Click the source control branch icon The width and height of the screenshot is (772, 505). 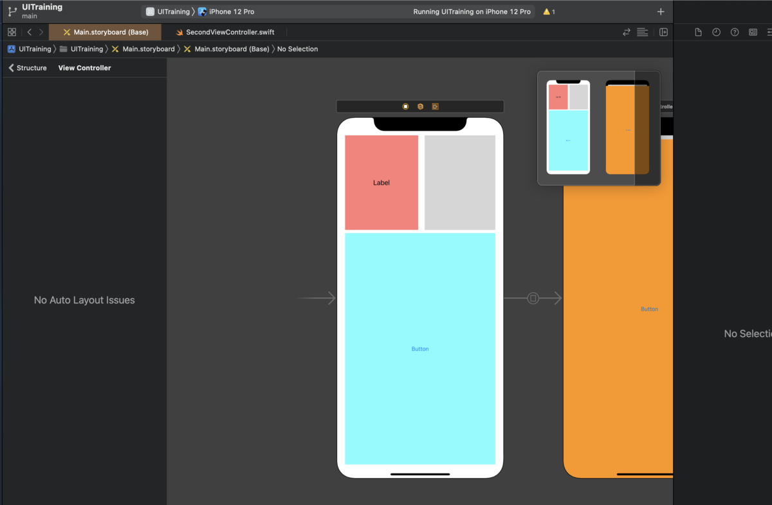pos(12,12)
